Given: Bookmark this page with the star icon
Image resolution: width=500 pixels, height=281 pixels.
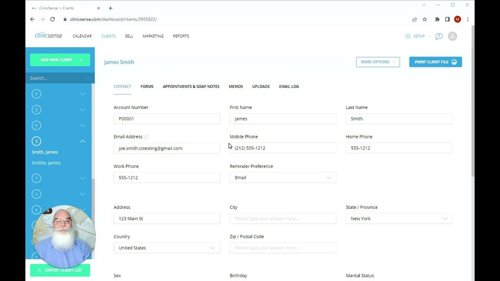Looking at the screenshot, I should [x=425, y=20].
